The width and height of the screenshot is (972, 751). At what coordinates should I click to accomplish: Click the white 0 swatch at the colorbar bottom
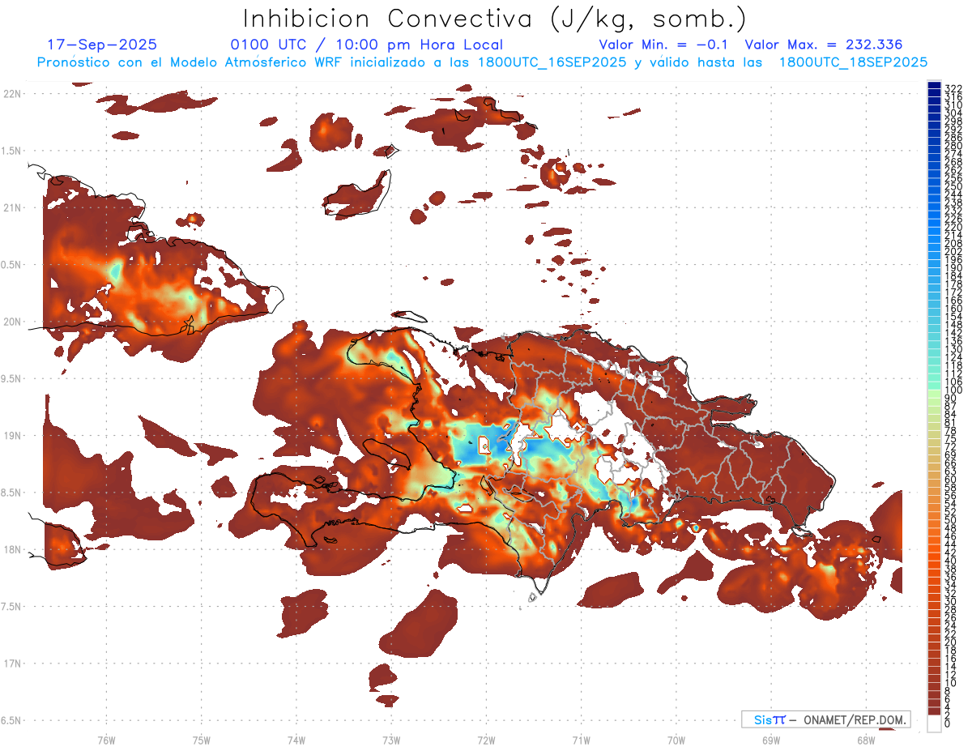click(x=933, y=725)
